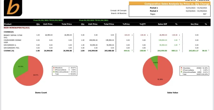The height and width of the screenshot is (110, 214).
Task: Click the red NewSales legend swatch
Action: pyautogui.click(x=181, y=68)
